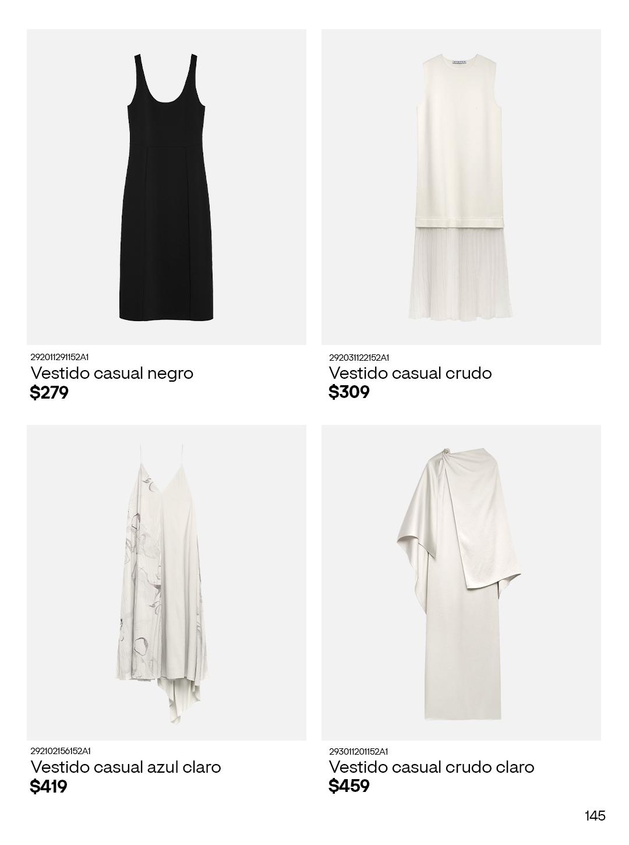Select the $459 price label

click(x=349, y=786)
